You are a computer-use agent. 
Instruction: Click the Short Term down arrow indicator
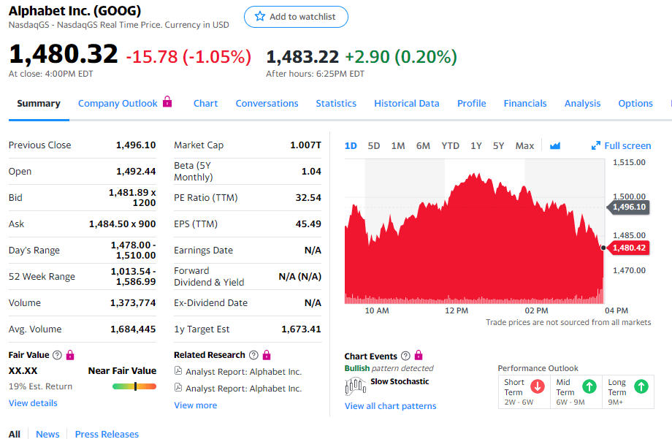[x=538, y=386]
